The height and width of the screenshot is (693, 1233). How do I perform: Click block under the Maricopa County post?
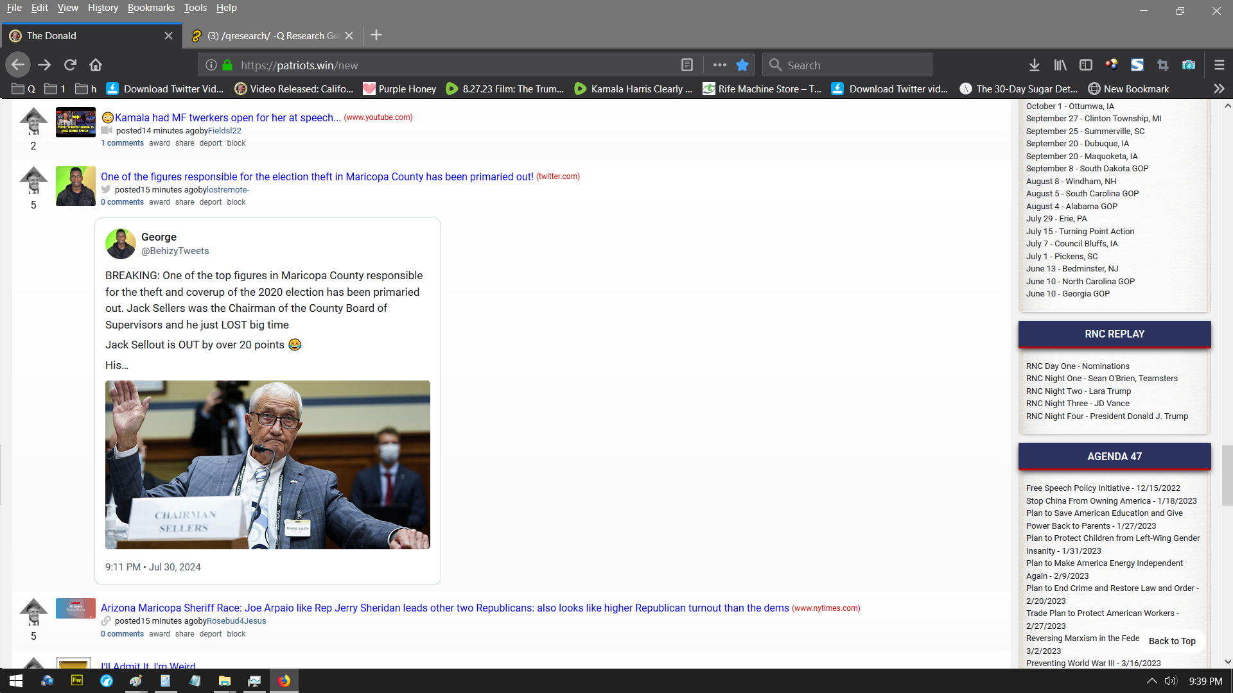[x=236, y=202]
